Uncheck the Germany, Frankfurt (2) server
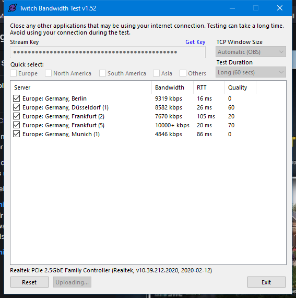The width and height of the screenshot is (296, 298). pos(17,116)
